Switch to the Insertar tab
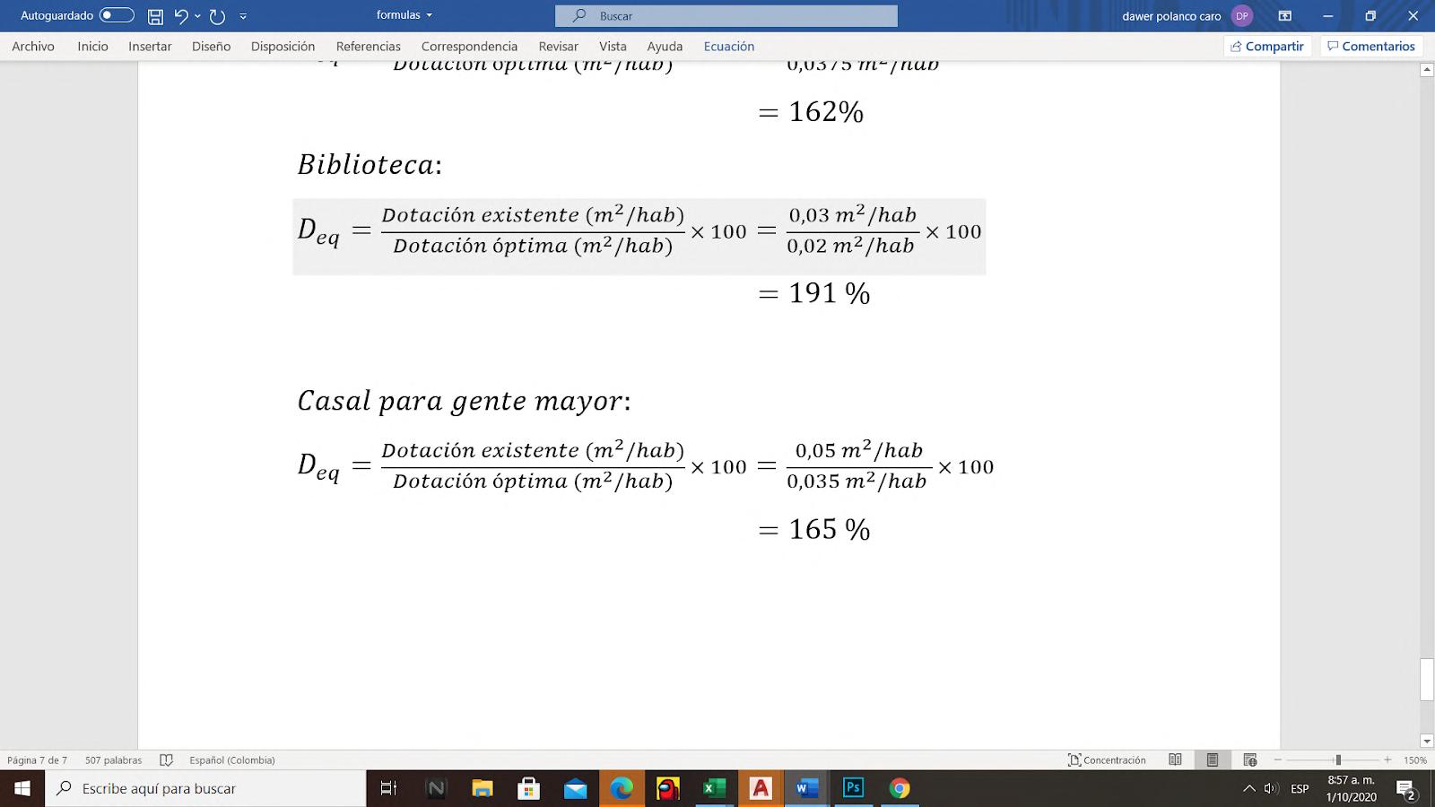This screenshot has height=807, width=1435. click(x=150, y=47)
